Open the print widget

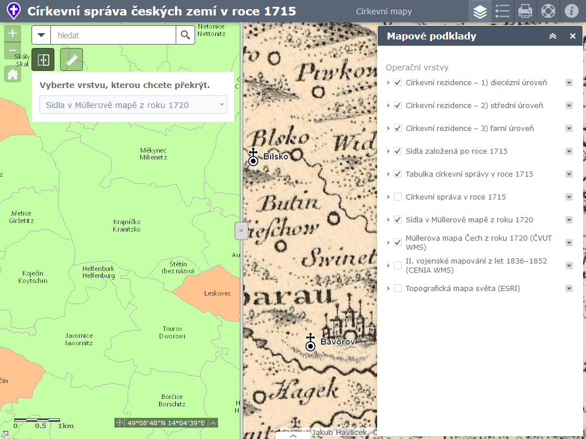pyautogui.click(x=525, y=11)
